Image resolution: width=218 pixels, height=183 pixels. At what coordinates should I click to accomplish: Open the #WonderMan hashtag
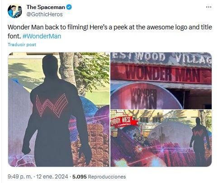coord(42,36)
